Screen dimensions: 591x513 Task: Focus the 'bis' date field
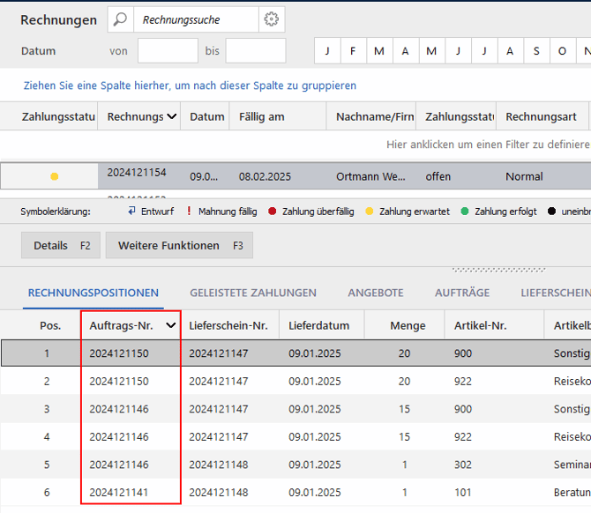[x=256, y=50]
